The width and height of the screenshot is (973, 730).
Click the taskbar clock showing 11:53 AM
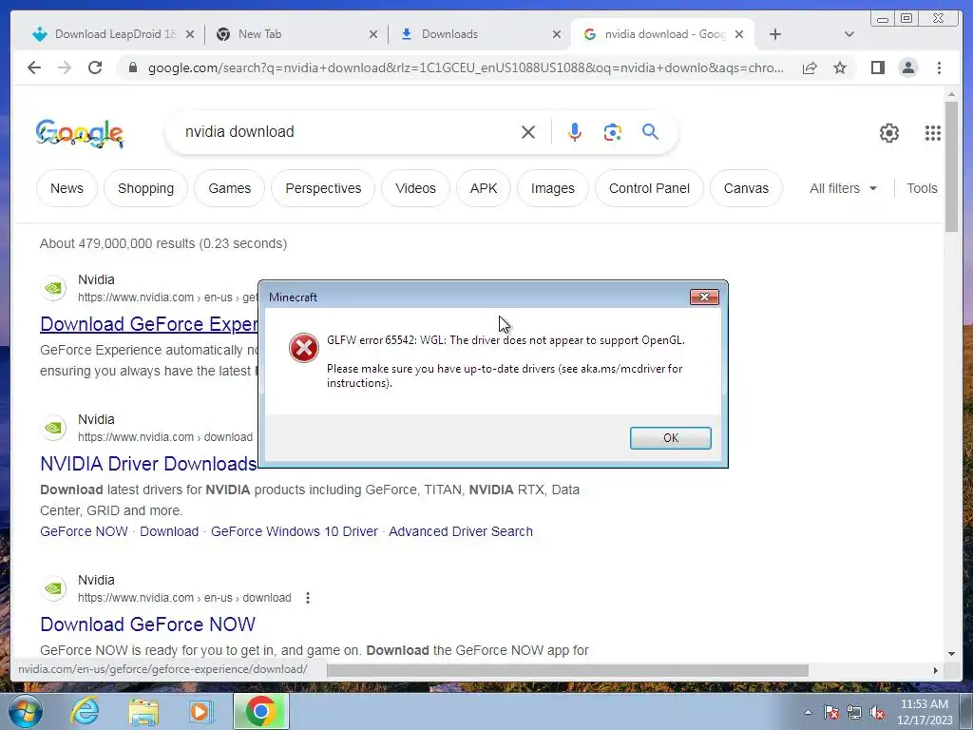coord(924,712)
